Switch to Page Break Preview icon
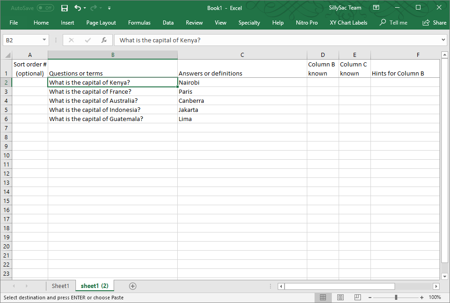 pos(357,297)
